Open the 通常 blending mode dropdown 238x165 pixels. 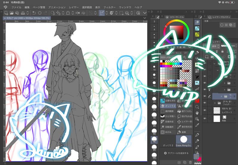(x=216, y=46)
